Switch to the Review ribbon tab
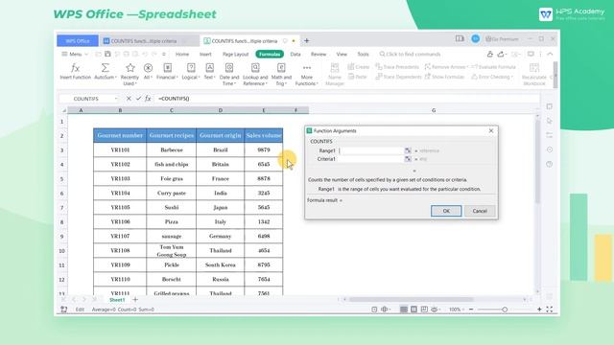Image resolution: width=614 pixels, height=345 pixels. (x=319, y=54)
